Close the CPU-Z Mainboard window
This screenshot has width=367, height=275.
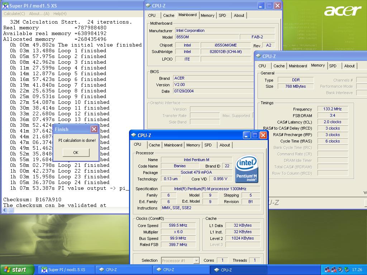(x=278, y=6)
